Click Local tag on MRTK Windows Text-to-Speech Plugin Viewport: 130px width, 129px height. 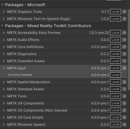116,19
